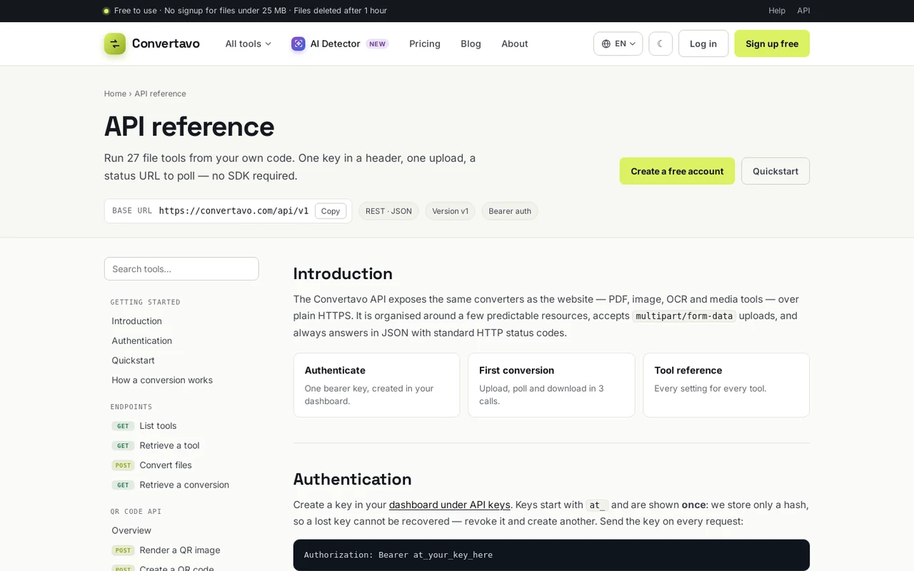Click the API link in top bar
Screen dimensions: 914x571
(803, 11)
